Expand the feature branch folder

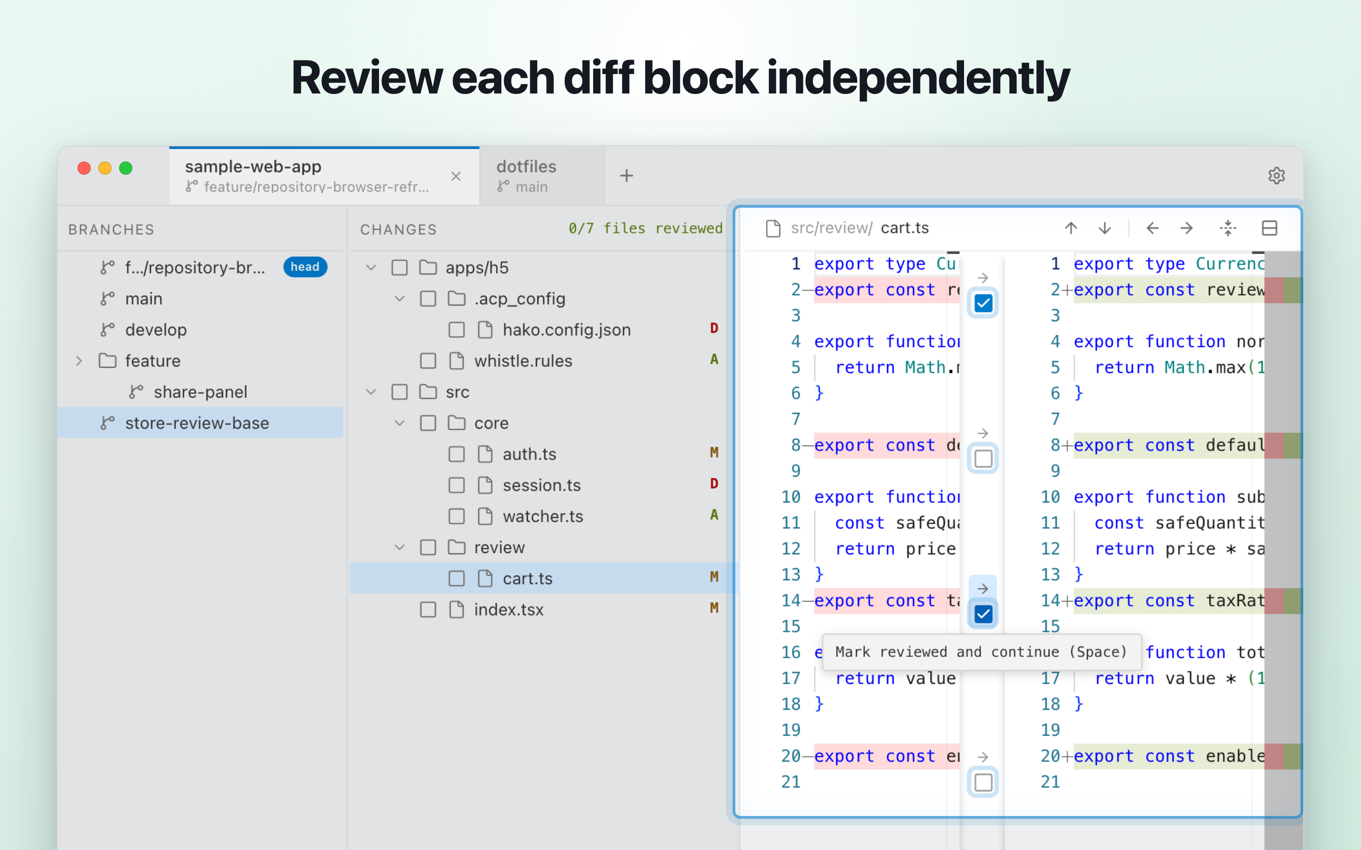click(79, 360)
